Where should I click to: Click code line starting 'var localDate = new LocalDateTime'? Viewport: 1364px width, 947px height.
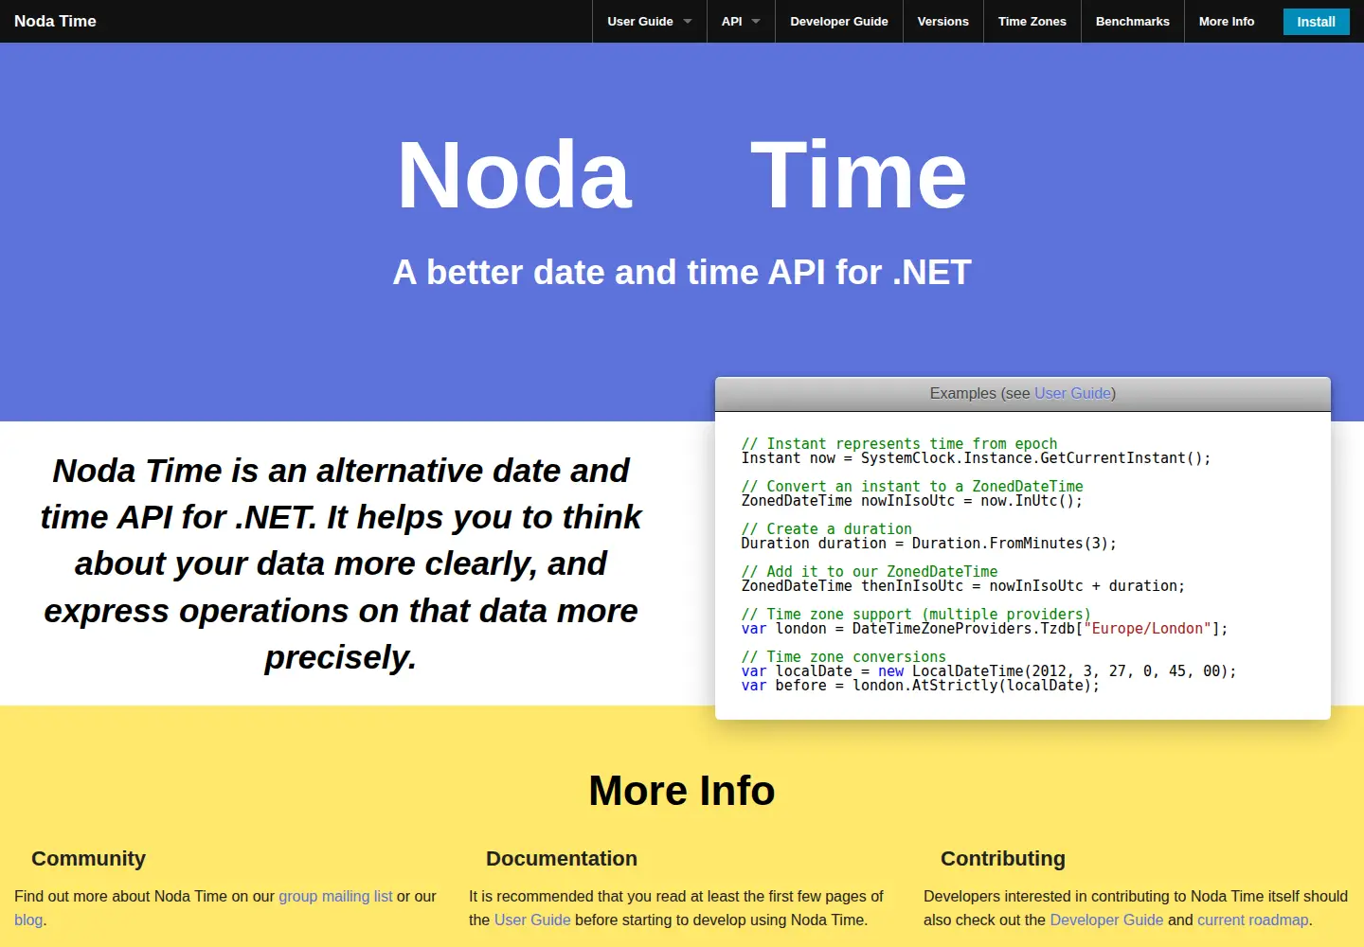tap(989, 671)
